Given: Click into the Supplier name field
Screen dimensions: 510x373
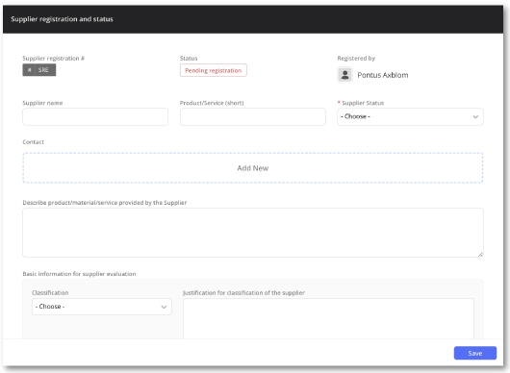Looking at the screenshot, I should [x=95, y=116].
